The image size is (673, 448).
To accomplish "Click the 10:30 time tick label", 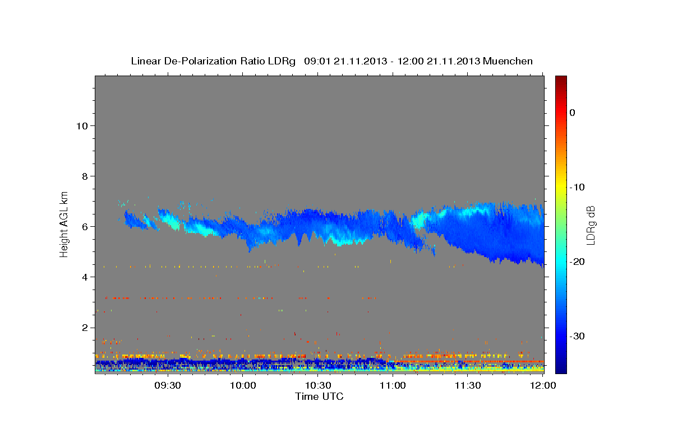I will (318, 385).
